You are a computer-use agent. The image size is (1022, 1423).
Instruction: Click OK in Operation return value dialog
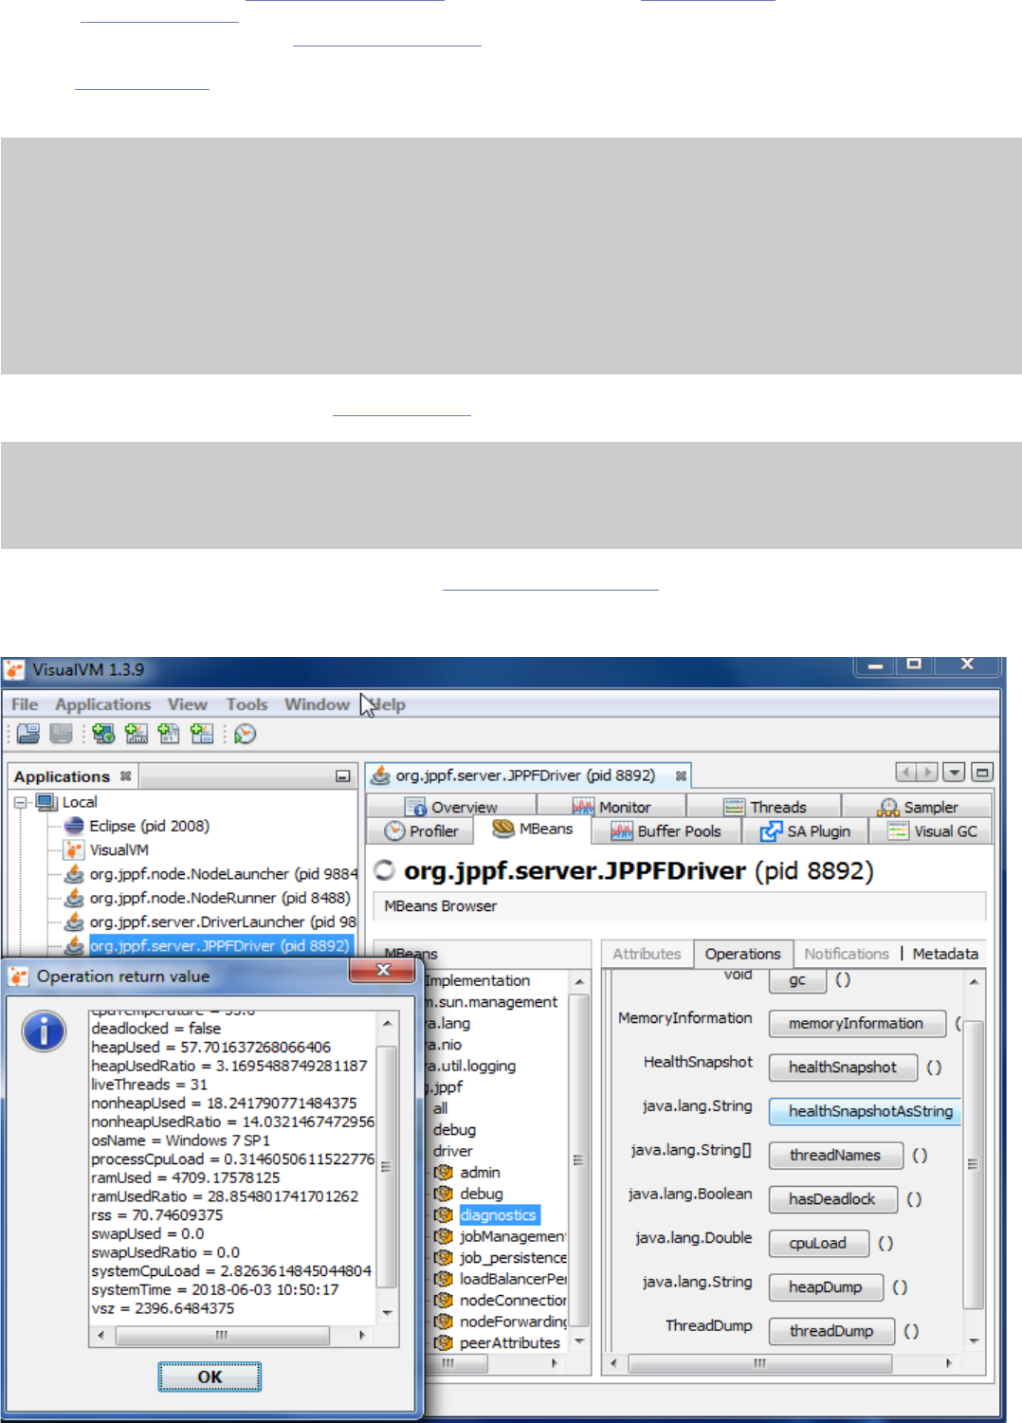click(x=210, y=1377)
